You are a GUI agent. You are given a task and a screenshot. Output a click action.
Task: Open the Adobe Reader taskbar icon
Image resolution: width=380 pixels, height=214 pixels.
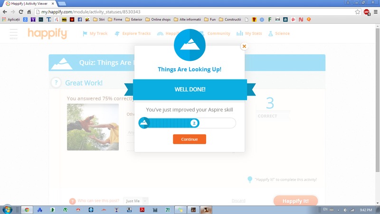[x=142, y=210]
